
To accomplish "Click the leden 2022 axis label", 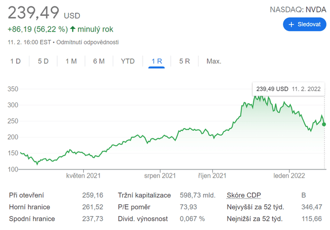I will click(x=289, y=176).
